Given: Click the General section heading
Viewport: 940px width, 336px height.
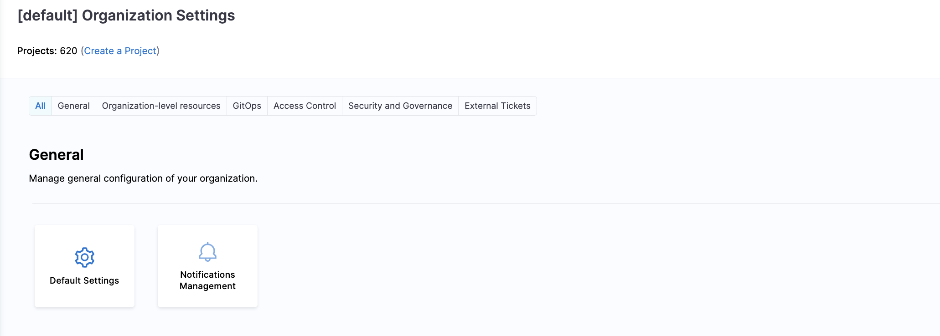Looking at the screenshot, I should coord(57,155).
